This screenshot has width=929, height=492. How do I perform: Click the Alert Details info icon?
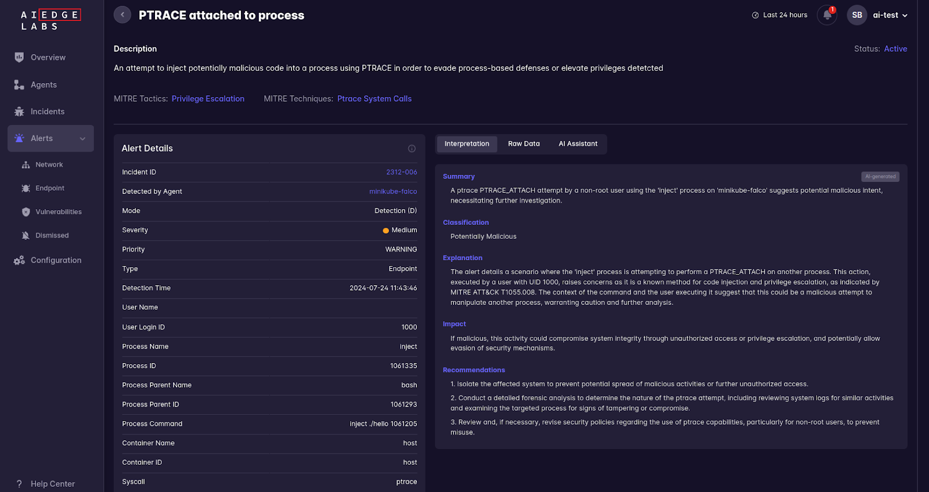(412, 149)
